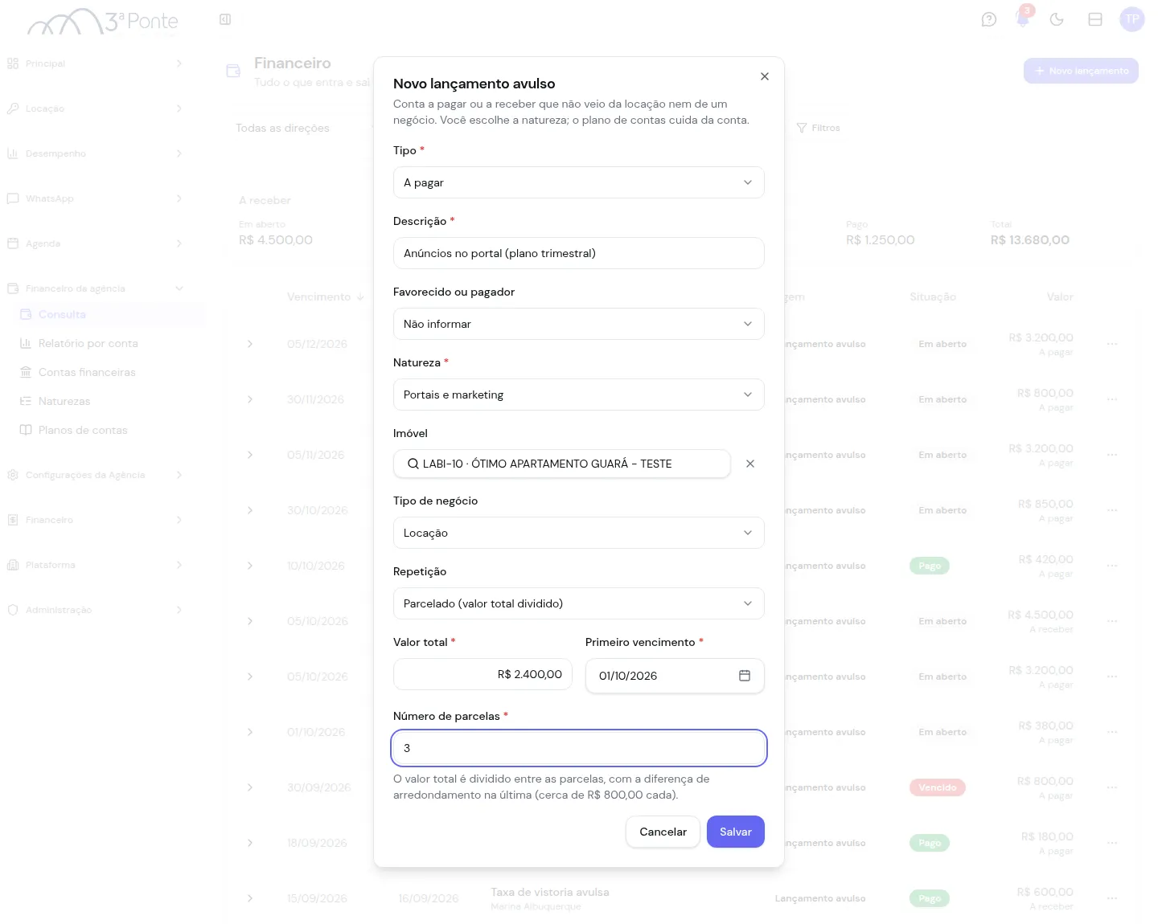The image size is (1158, 924).
Task: Close the Novo lançamento avulso dialog
Action: point(765,76)
